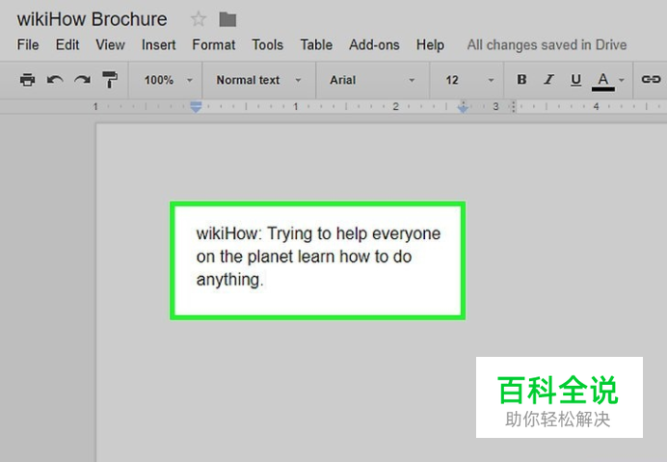Open the Add-ons menu
The image size is (667, 462).
pos(374,44)
